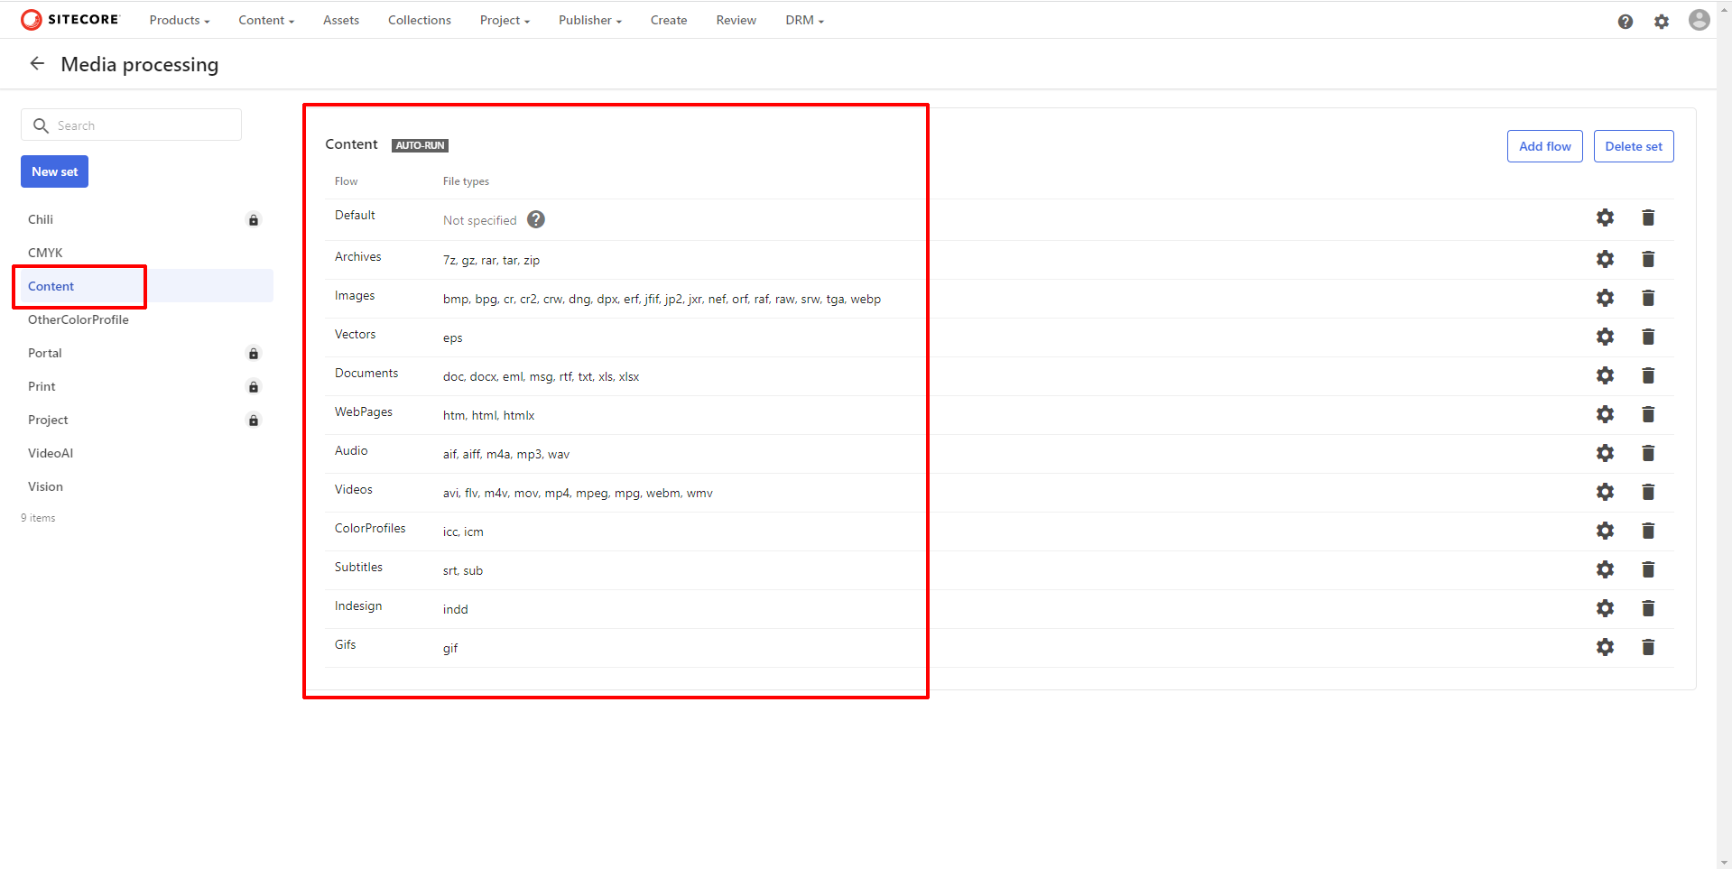Expand the Content menu in navbar
This screenshot has width=1732, height=869.
tap(266, 20)
